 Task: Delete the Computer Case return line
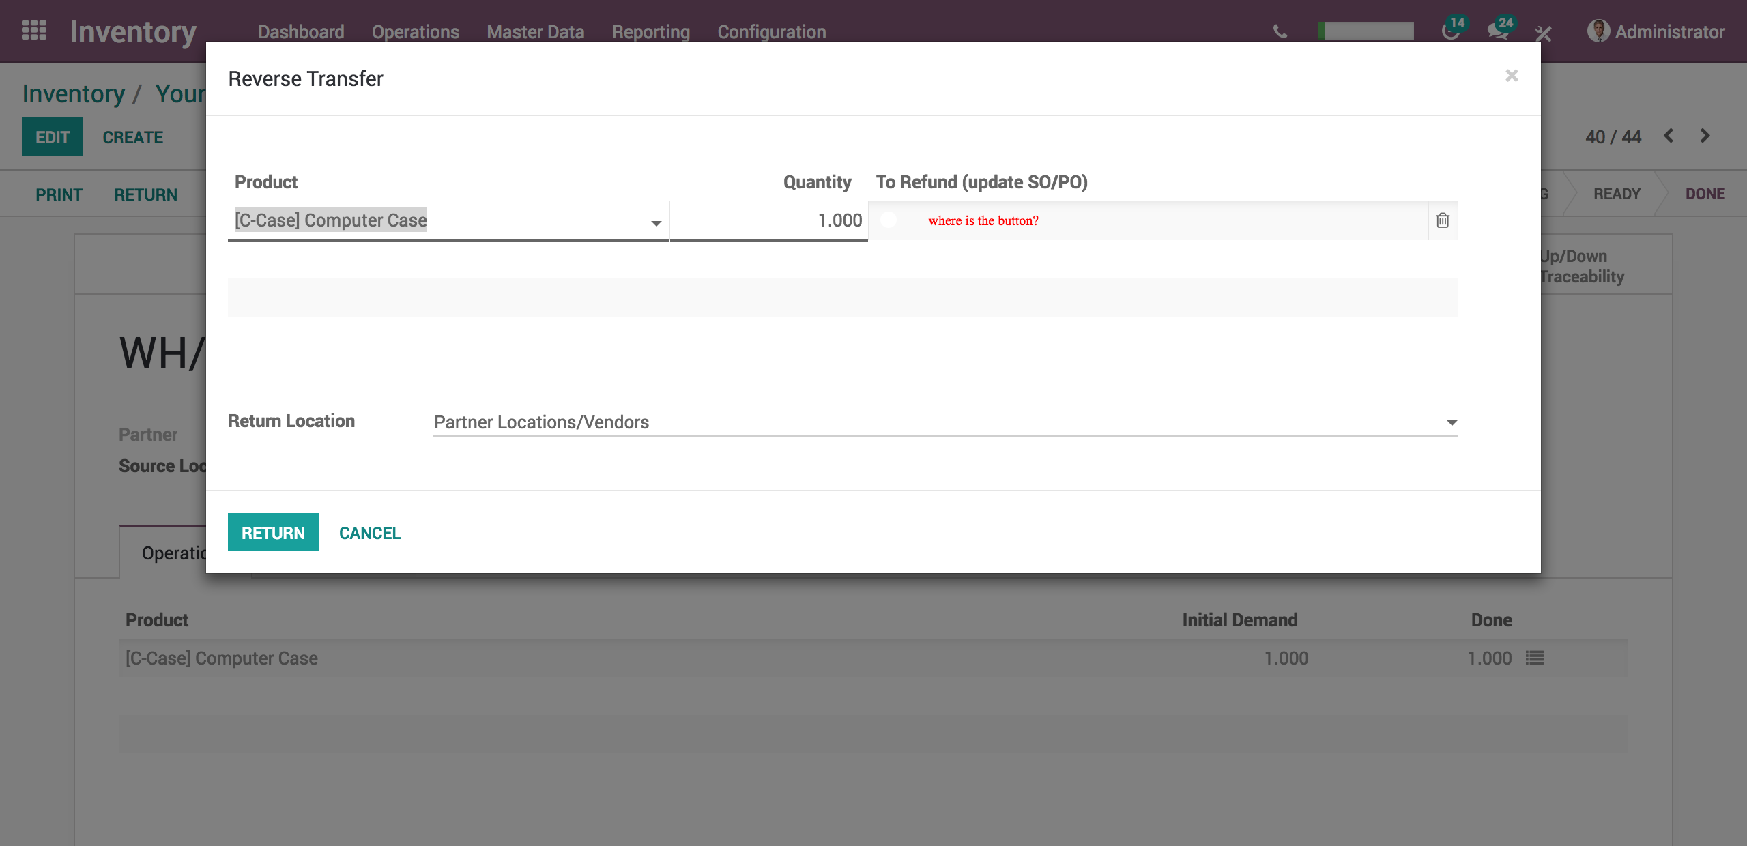pyautogui.click(x=1443, y=220)
